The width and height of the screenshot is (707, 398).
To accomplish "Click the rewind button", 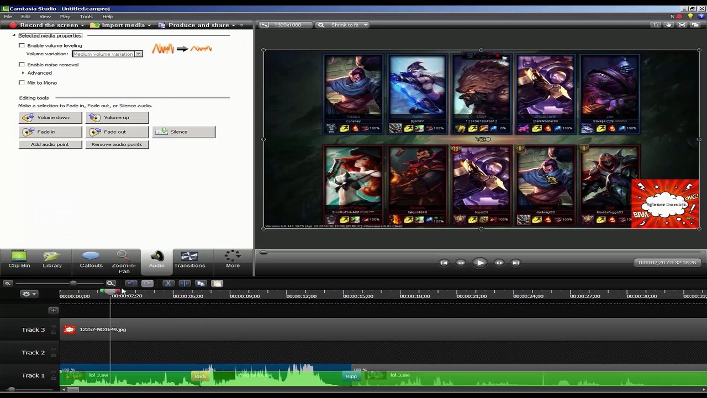I will [x=461, y=263].
